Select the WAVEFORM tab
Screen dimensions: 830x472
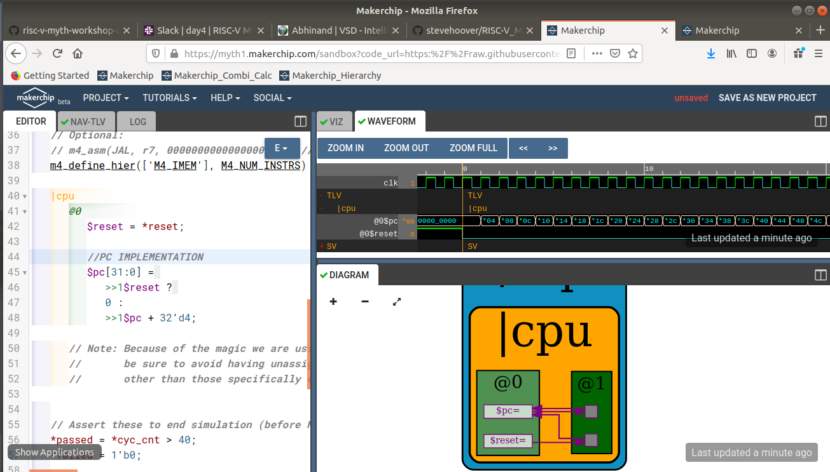pos(391,121)
